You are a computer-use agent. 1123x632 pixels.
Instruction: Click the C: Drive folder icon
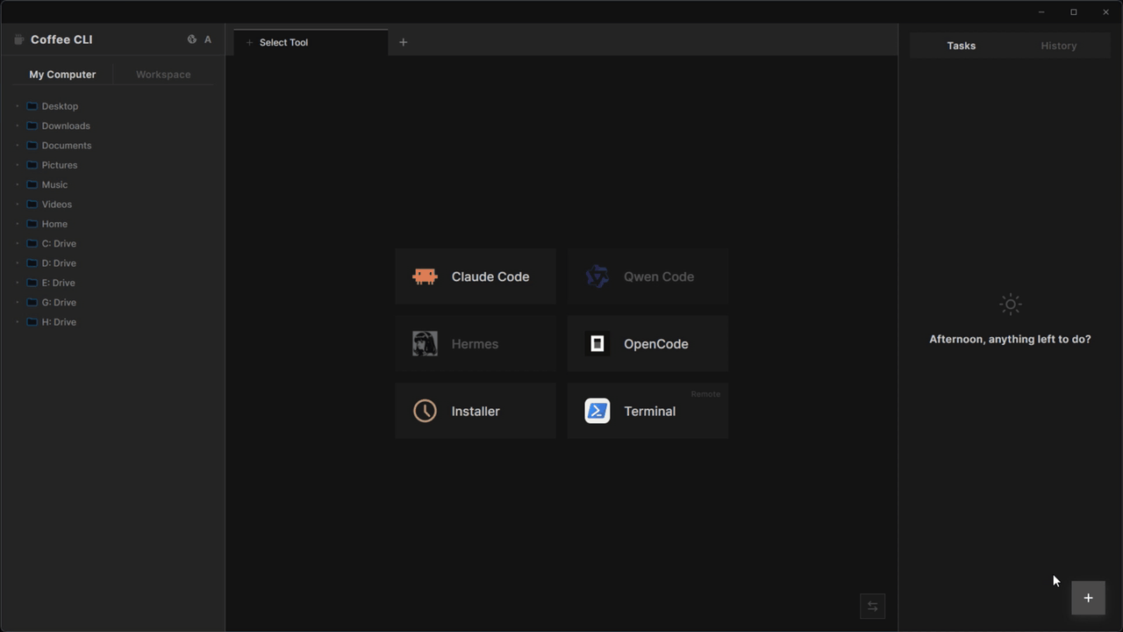pyautogui.click(x=32, y=243)
